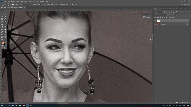Swap foreground and background colors

tap(5, 42)
